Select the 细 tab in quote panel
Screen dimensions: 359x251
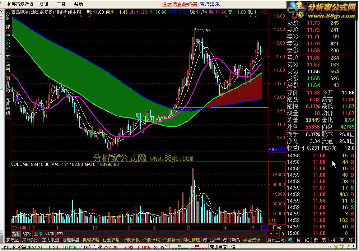(307, 240)
